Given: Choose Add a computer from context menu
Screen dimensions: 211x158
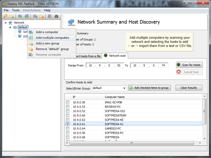Looking at the screenshot, I should (52, 32).
